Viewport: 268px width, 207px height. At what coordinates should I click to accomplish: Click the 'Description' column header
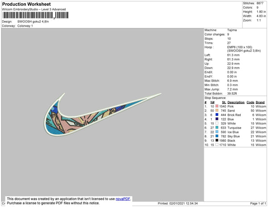(x=236, y=102)
